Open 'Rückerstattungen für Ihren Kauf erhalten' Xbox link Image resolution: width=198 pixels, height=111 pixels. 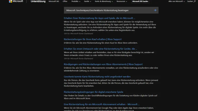click(x=93, y=39)
